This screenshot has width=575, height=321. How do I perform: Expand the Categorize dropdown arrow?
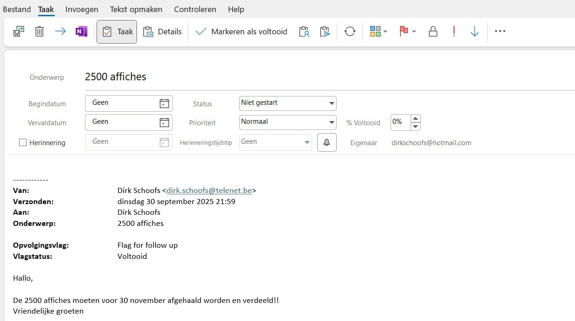(x=386, y=32)
